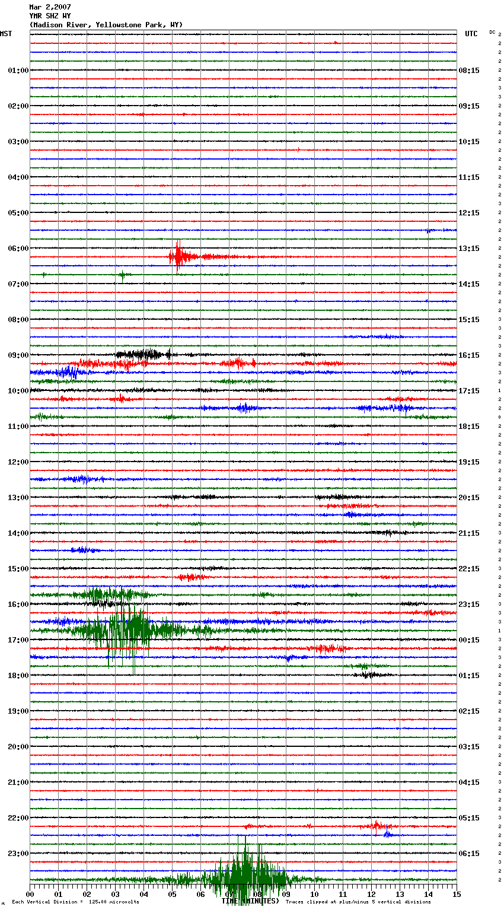Click the red earthquake burst after 06:00
Screen dimensions: 504x910
pyautogui.click(x=178, y=257)
